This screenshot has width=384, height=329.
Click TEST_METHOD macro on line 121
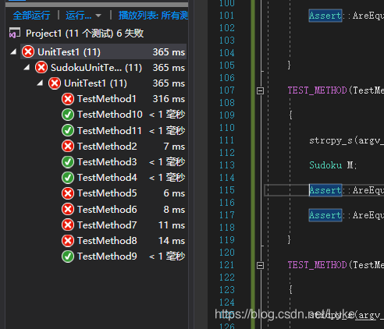317,265
